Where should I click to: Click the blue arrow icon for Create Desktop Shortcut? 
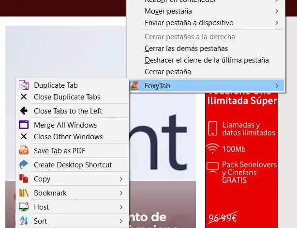pyautogui.click(x=24, y=164)
